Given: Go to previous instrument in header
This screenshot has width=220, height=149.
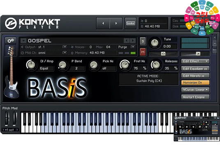Looking at the screenshot, I should (103, 23).
